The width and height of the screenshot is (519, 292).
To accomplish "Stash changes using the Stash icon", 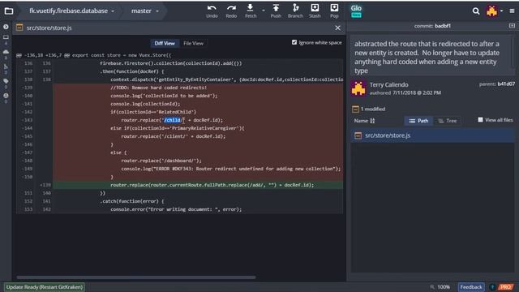I will (315, 11).
